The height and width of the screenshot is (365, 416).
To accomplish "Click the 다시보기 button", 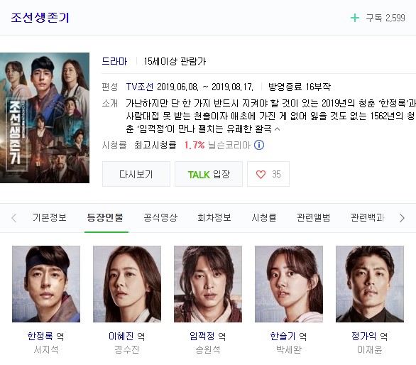I will (136, 174).
